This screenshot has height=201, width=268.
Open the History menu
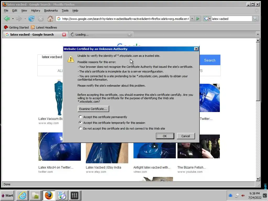[36, 10]
